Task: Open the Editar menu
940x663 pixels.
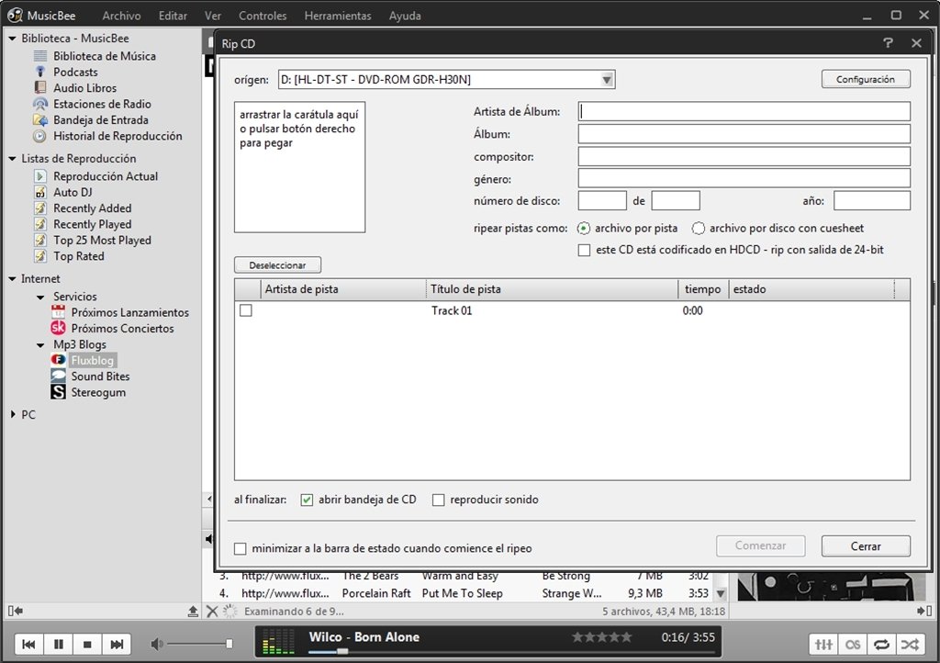Action: (173, 16)
